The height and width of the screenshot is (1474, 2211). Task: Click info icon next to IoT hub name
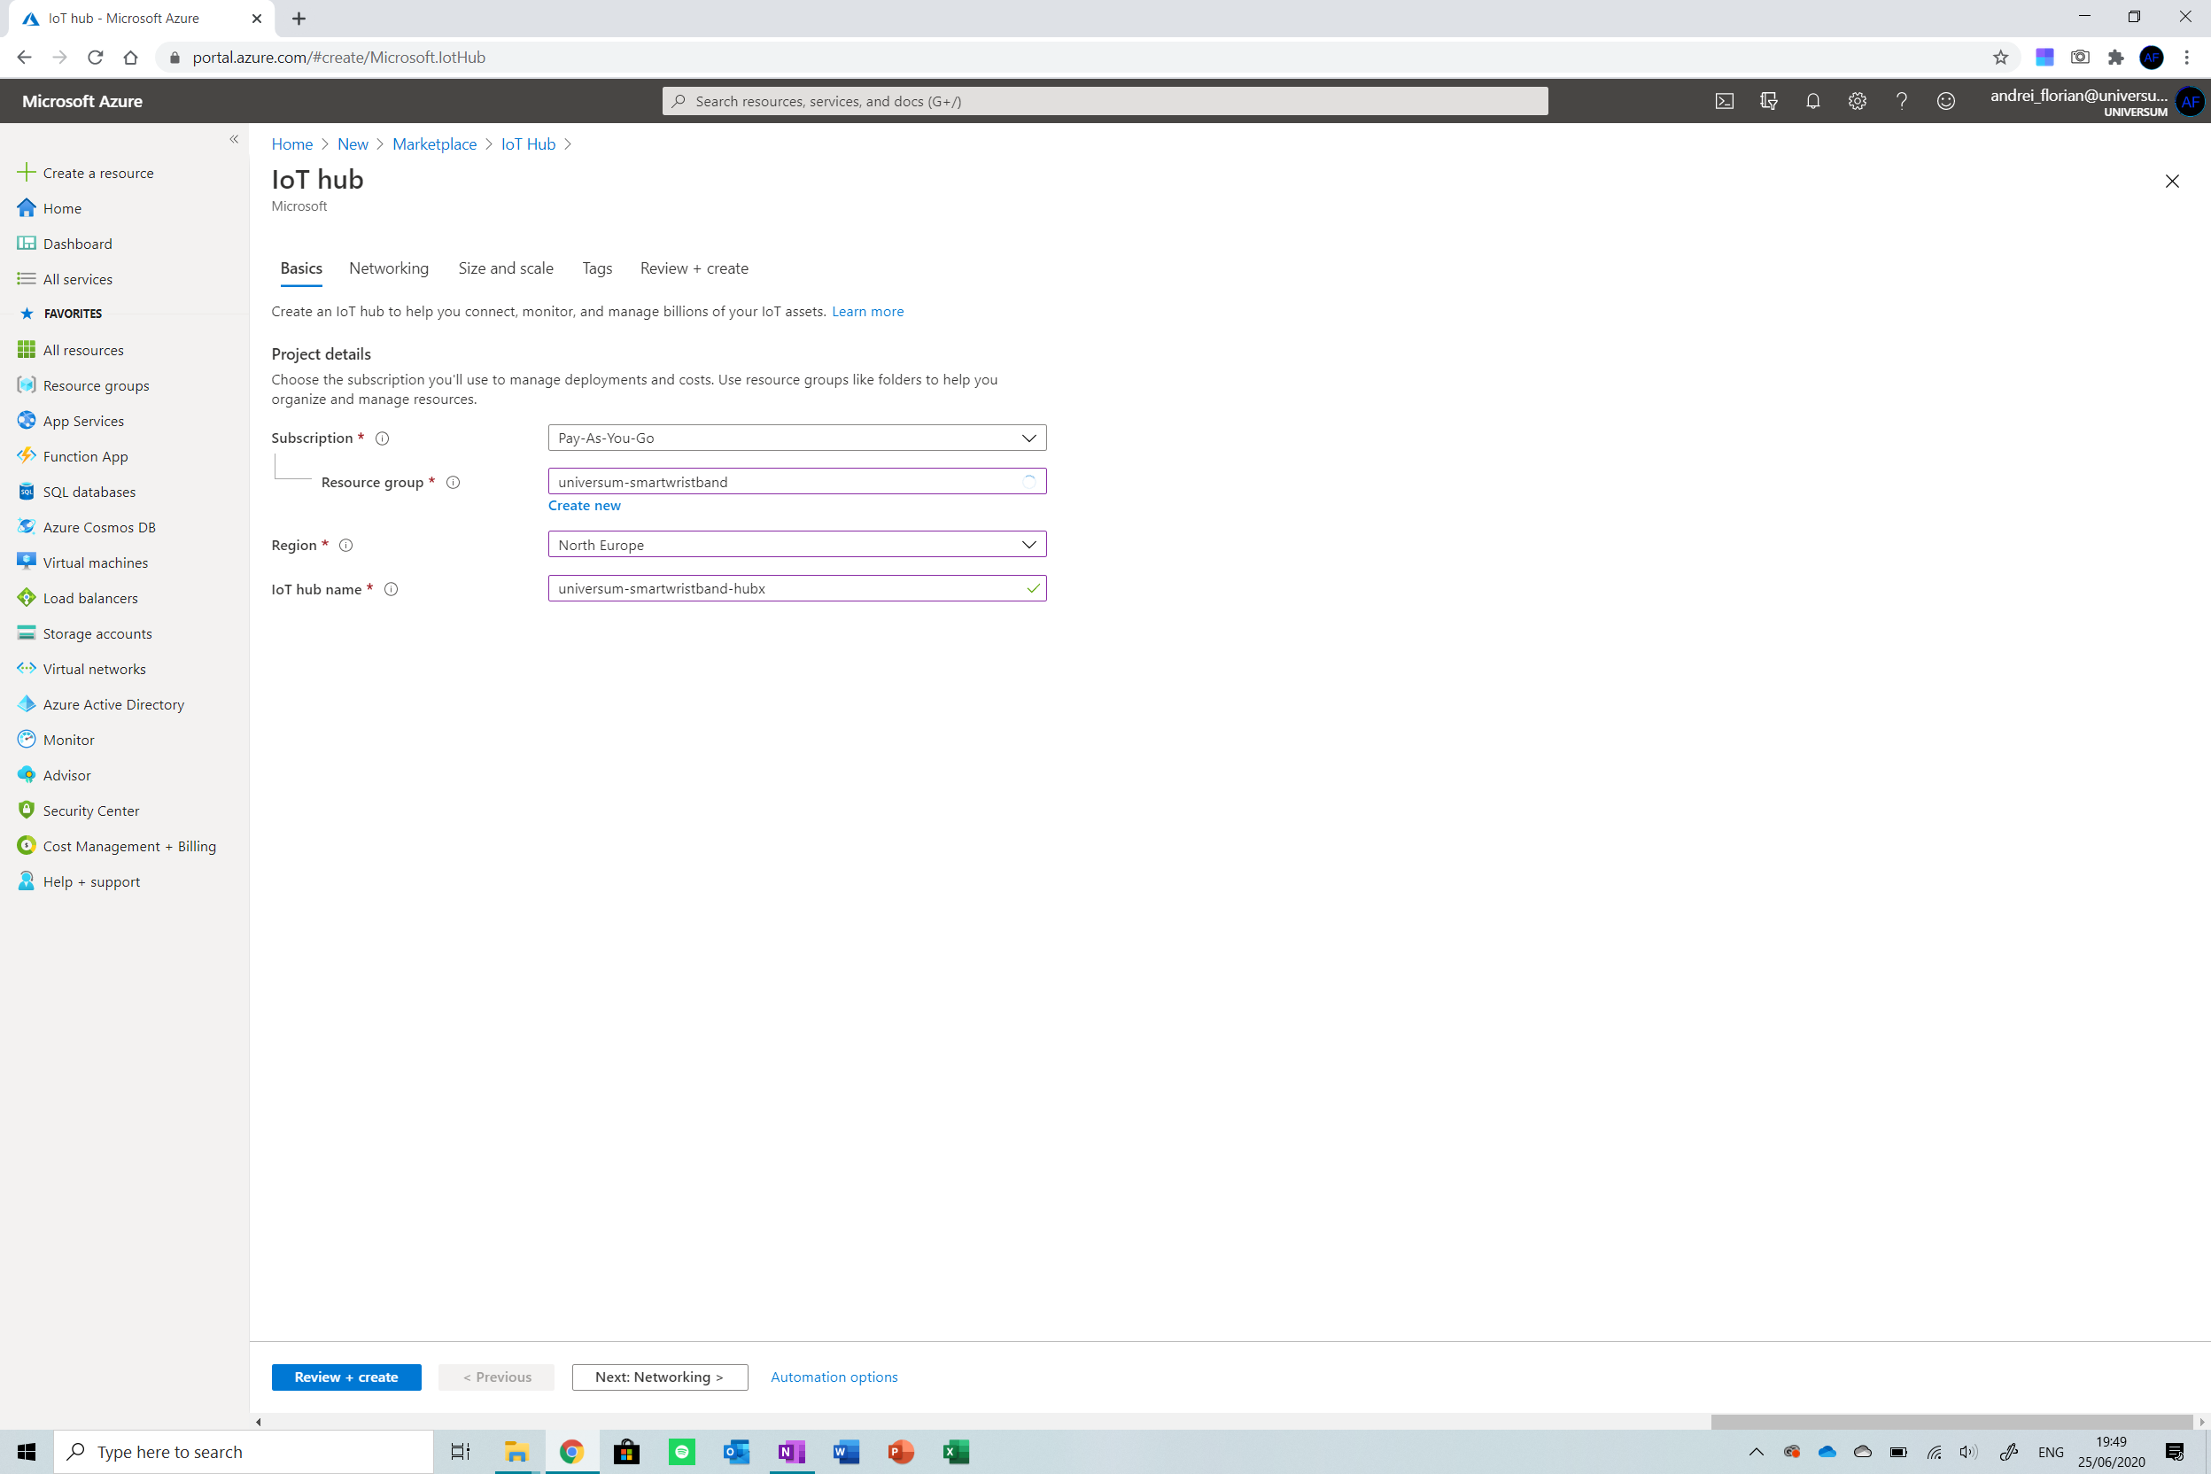[x=391, y=589]
